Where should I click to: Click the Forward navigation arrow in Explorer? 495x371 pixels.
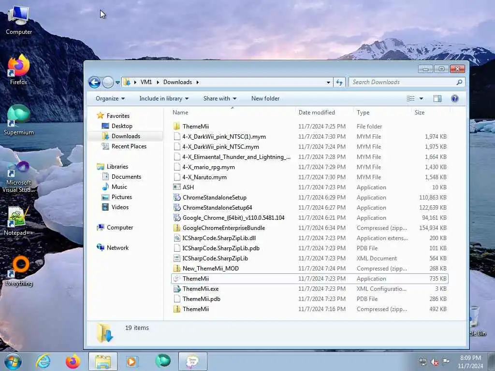pyautogui.click(x=108, y=82)
